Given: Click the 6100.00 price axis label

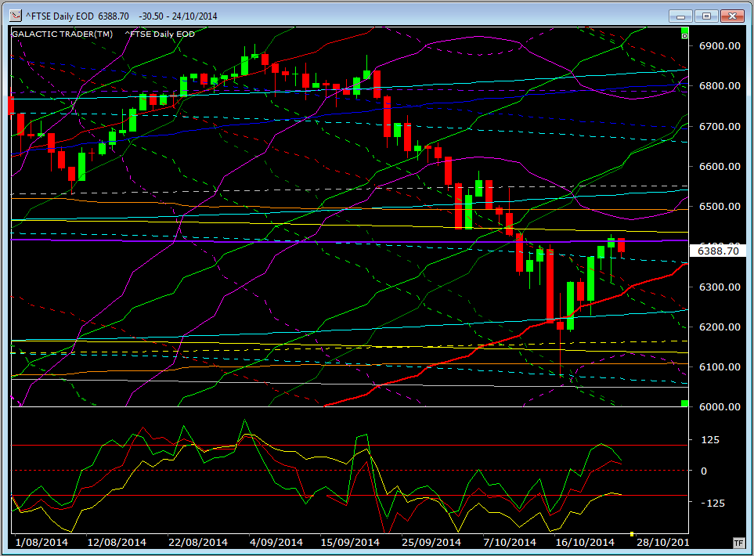Looking at the screenshot, I should tap(720, 367).
